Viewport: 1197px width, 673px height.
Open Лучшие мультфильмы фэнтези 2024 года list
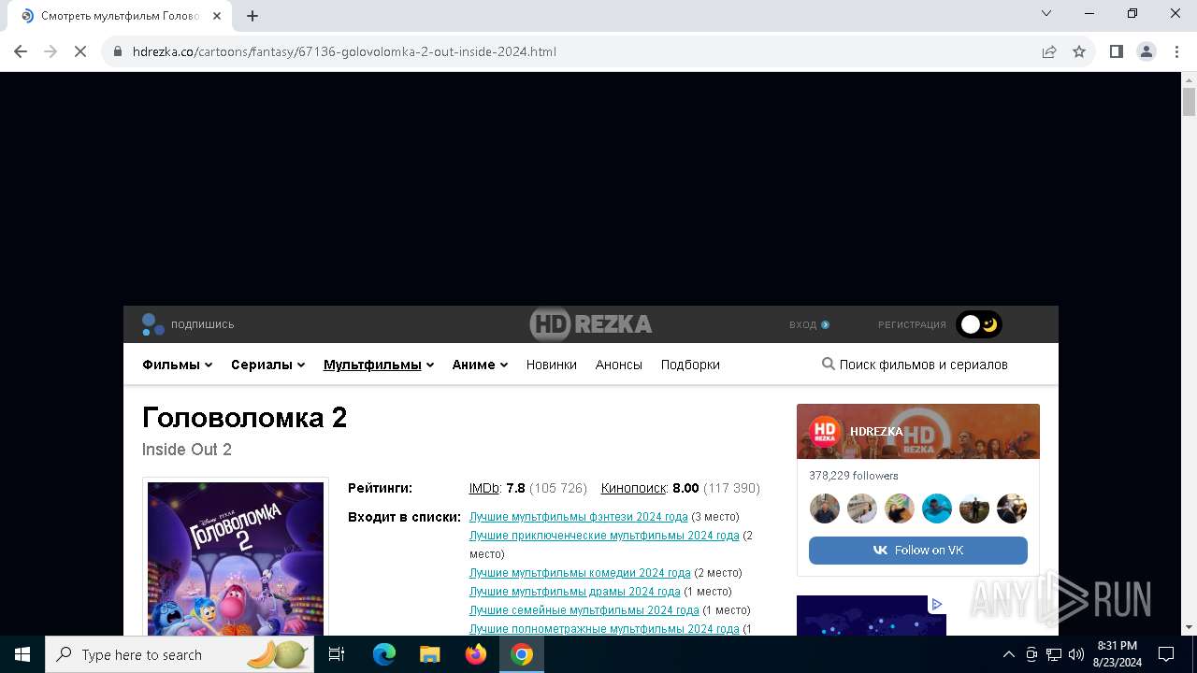578,516
